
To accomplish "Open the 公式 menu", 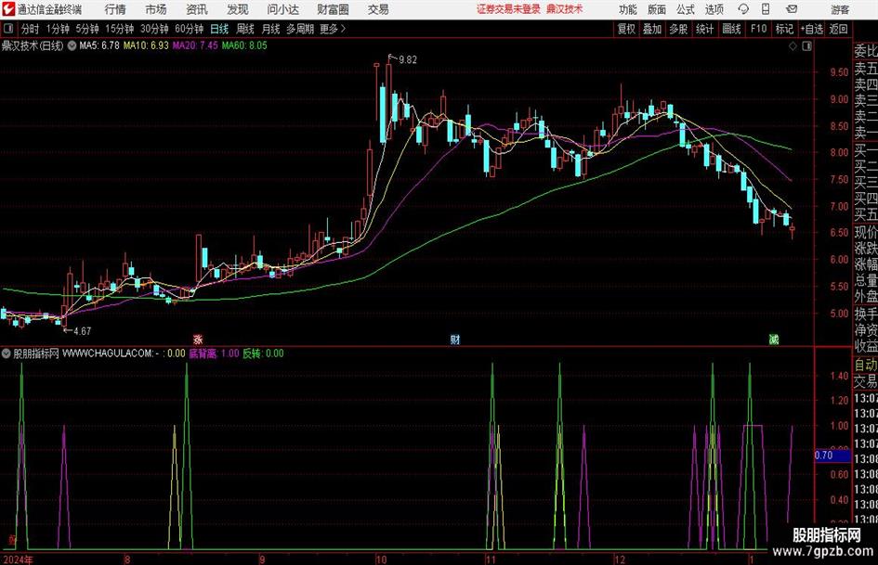I will [686, 9].
